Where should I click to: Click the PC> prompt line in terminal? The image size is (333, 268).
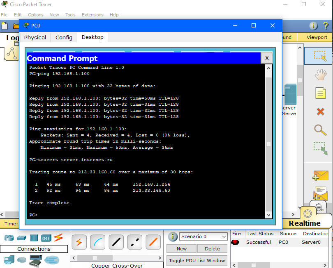click(x=34, y=215)
